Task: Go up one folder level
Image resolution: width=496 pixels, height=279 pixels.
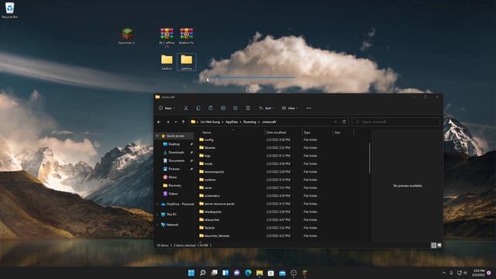Action: click(183, 122)
